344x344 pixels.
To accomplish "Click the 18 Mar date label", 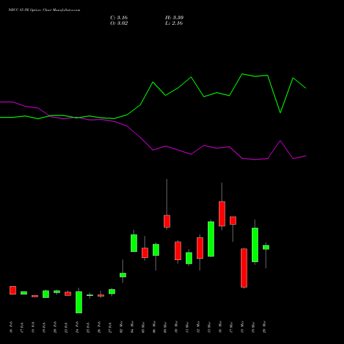I will tap(242, 327).
